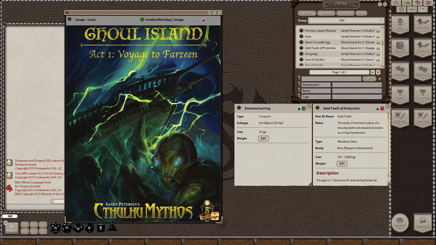Switch to the Weapons list in Items
The image size is (436, 245).
click(326, 13)
